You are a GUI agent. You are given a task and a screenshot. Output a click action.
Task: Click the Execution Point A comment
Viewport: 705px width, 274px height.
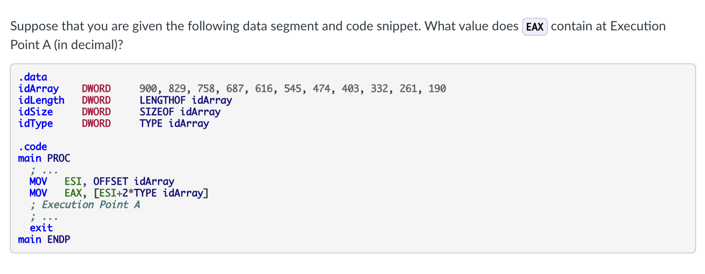85,205
